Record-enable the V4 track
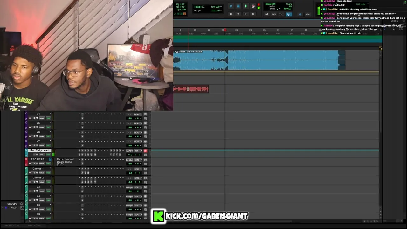This screenshot has height=229, width=407. (x=30, y=118)
